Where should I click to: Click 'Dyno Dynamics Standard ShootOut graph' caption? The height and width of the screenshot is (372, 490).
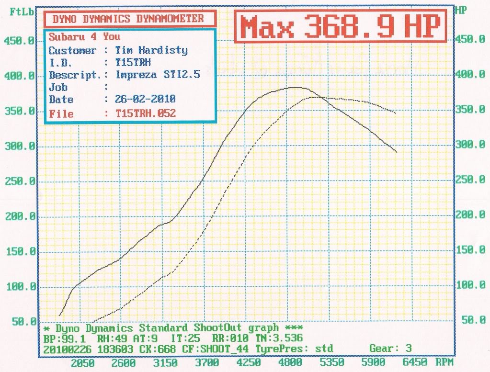click(167, 328)
